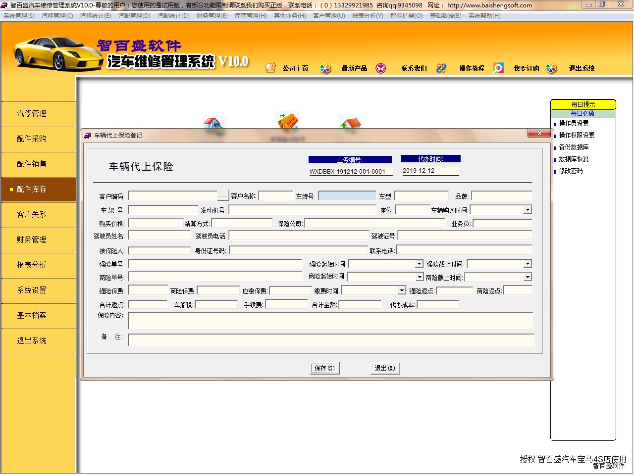Open 修改密码 in daily tips panel

[571, 171]
